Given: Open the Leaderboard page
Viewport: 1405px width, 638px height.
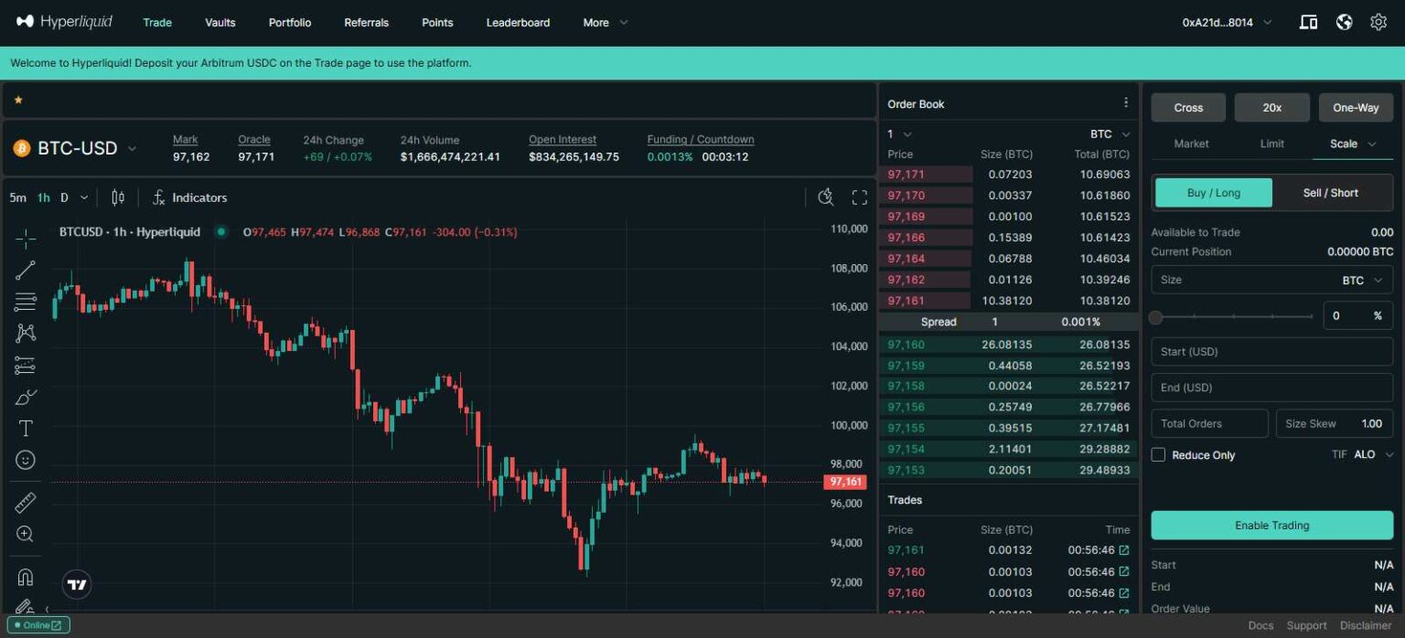Looking at the screenshot, I should pos(518,22).
